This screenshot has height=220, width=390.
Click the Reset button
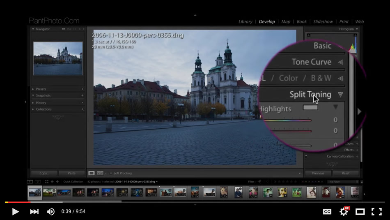click(x=346, y=173)
